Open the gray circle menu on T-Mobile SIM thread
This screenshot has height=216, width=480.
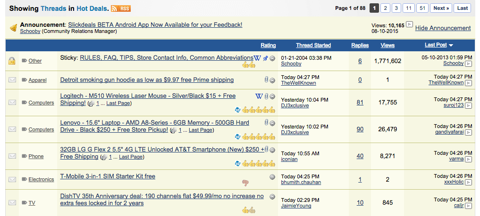pyautogui.click(x=272, y=176)
